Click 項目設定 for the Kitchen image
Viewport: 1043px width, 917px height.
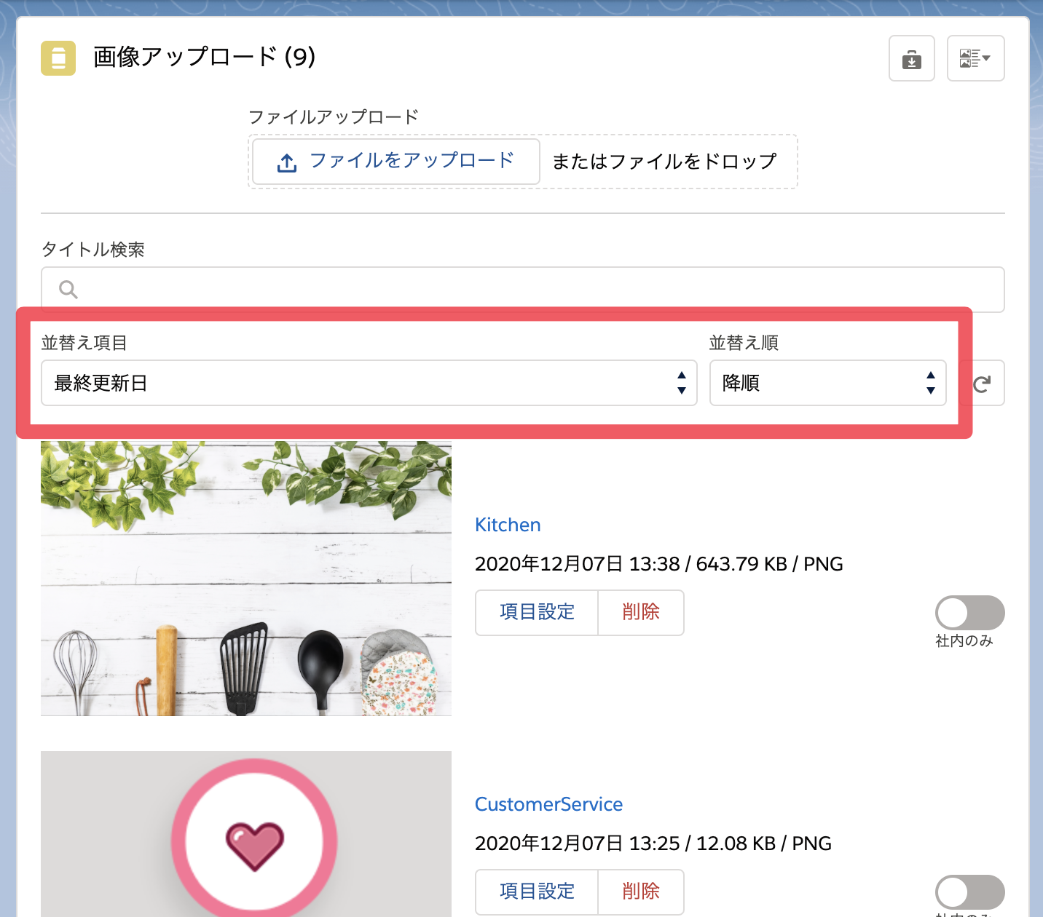pyautogui.click(x=537, y=613)
